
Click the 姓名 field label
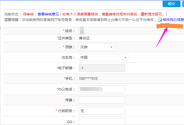pyautogui.click(x=69, y=31)
